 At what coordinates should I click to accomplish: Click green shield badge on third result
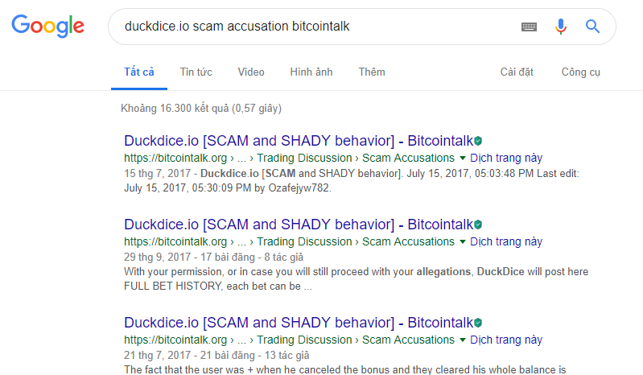[x=478, y=323]
